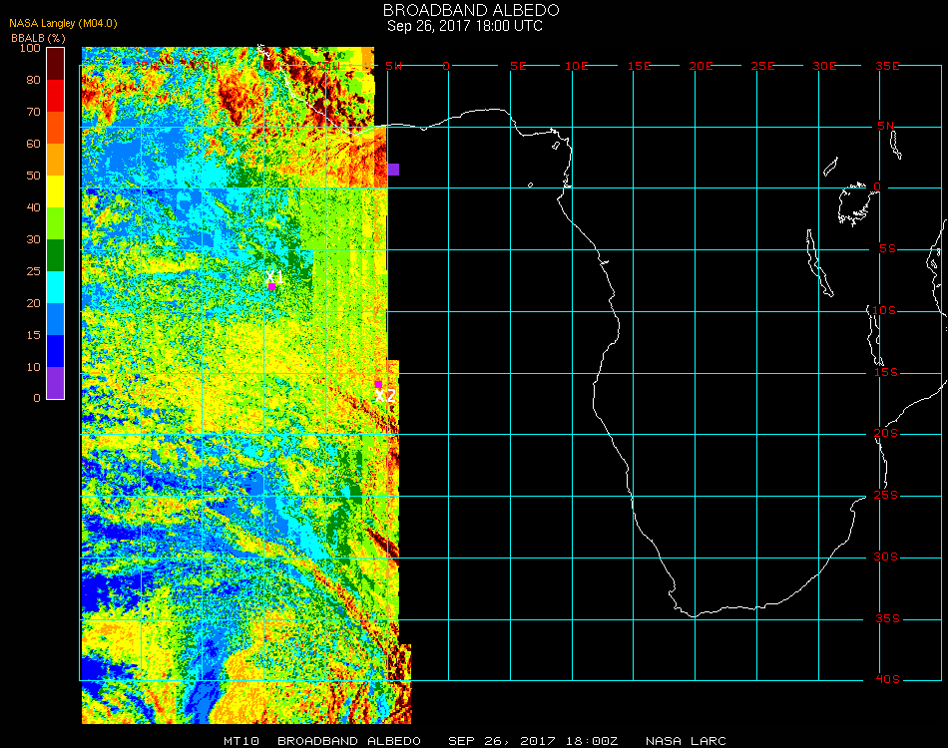Click the BBALB (%) legend heading

pyautogui.click(x=38, y=38)
